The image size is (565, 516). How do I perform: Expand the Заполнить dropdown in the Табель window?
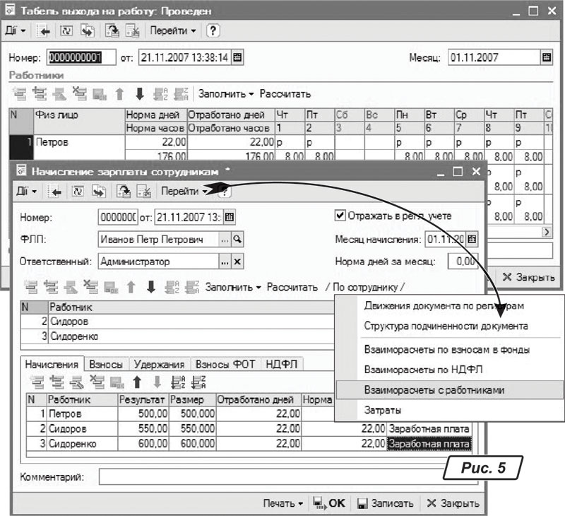click(225, 93)
